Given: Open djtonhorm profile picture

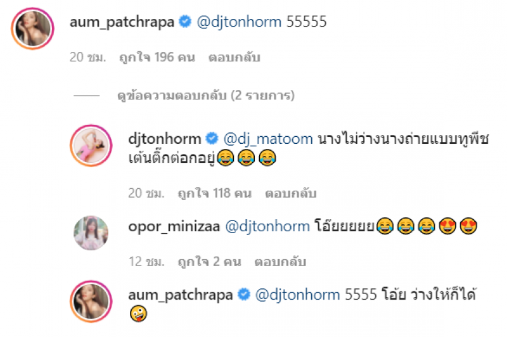Looking at the screenshot, I should [91, 146].
